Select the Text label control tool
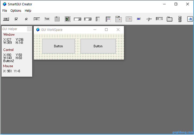194x135 pixels. pyautogui.click(x=47, y=19)
